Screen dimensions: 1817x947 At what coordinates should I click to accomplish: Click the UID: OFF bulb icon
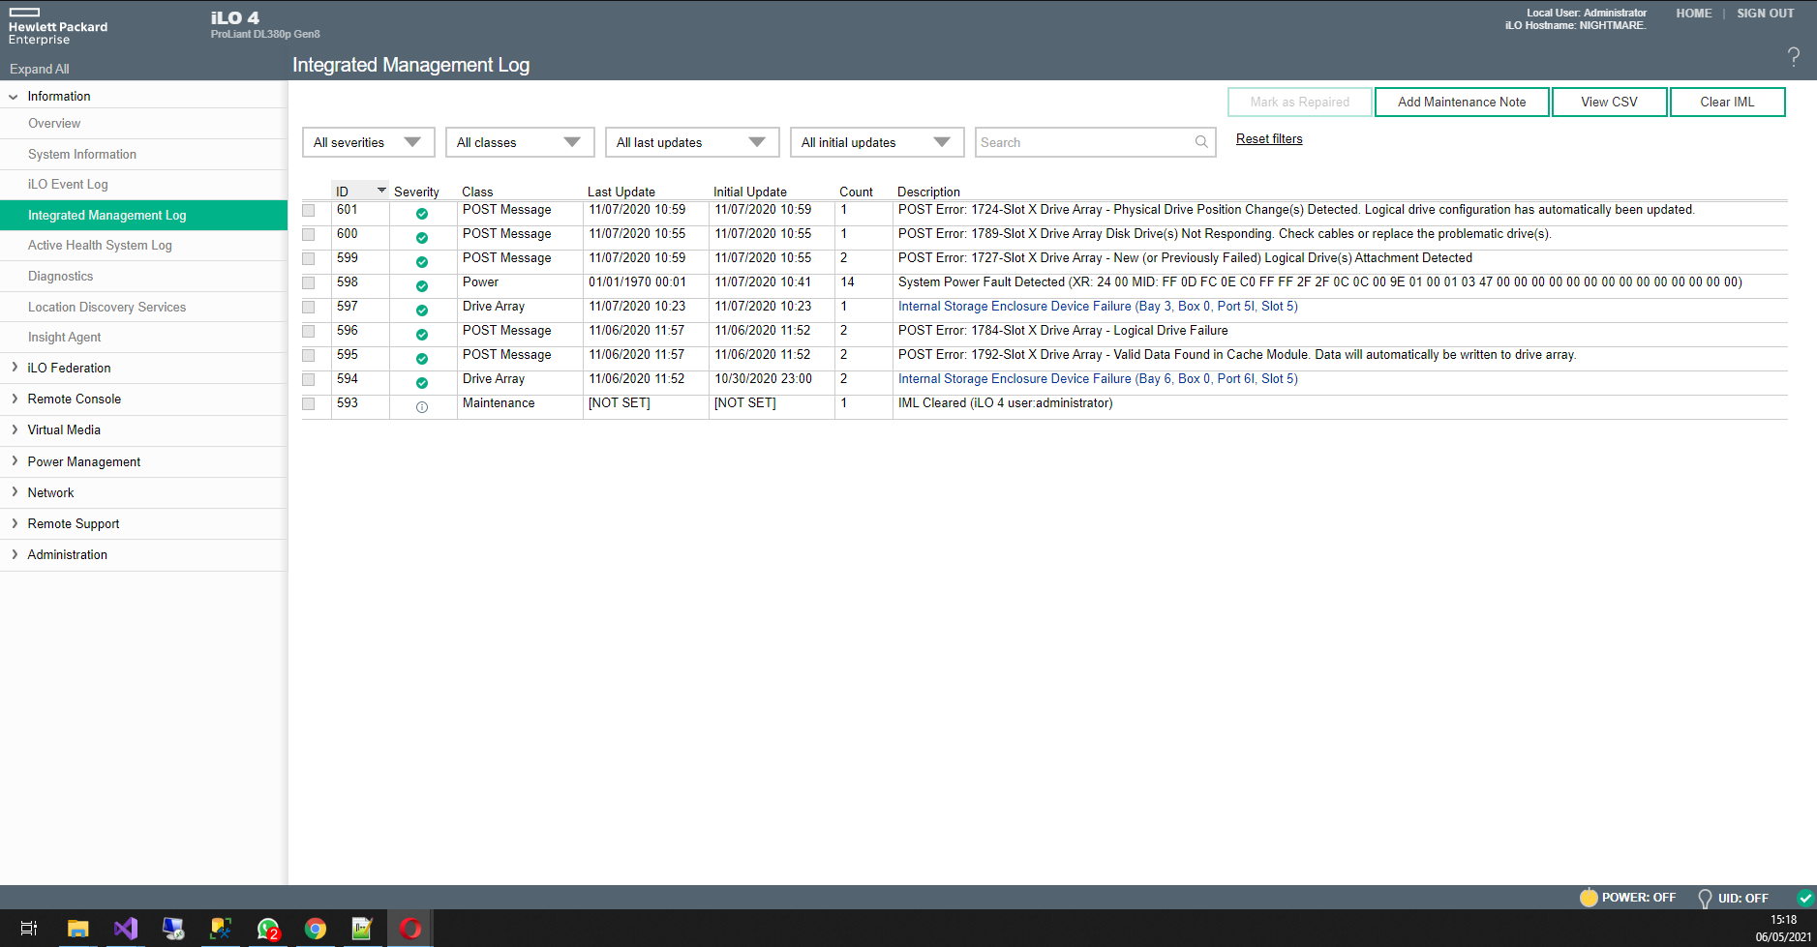pos(1705,899)
